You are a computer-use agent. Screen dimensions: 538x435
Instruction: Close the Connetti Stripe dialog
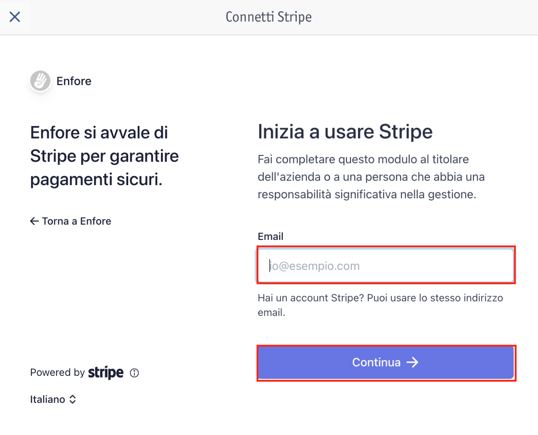click(x=15, y=17)
